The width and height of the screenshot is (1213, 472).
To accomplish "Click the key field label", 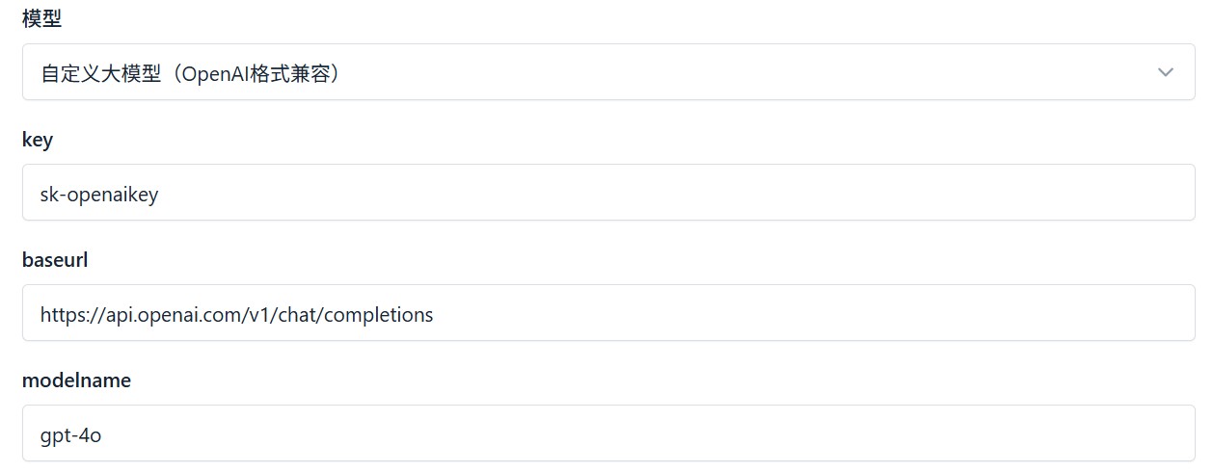I will tap(38, 140).
